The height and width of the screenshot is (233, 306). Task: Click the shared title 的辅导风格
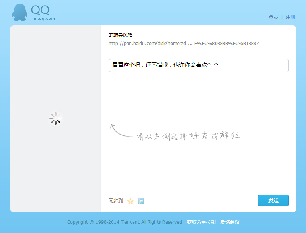pyautogui.click(x=121, y=35)
